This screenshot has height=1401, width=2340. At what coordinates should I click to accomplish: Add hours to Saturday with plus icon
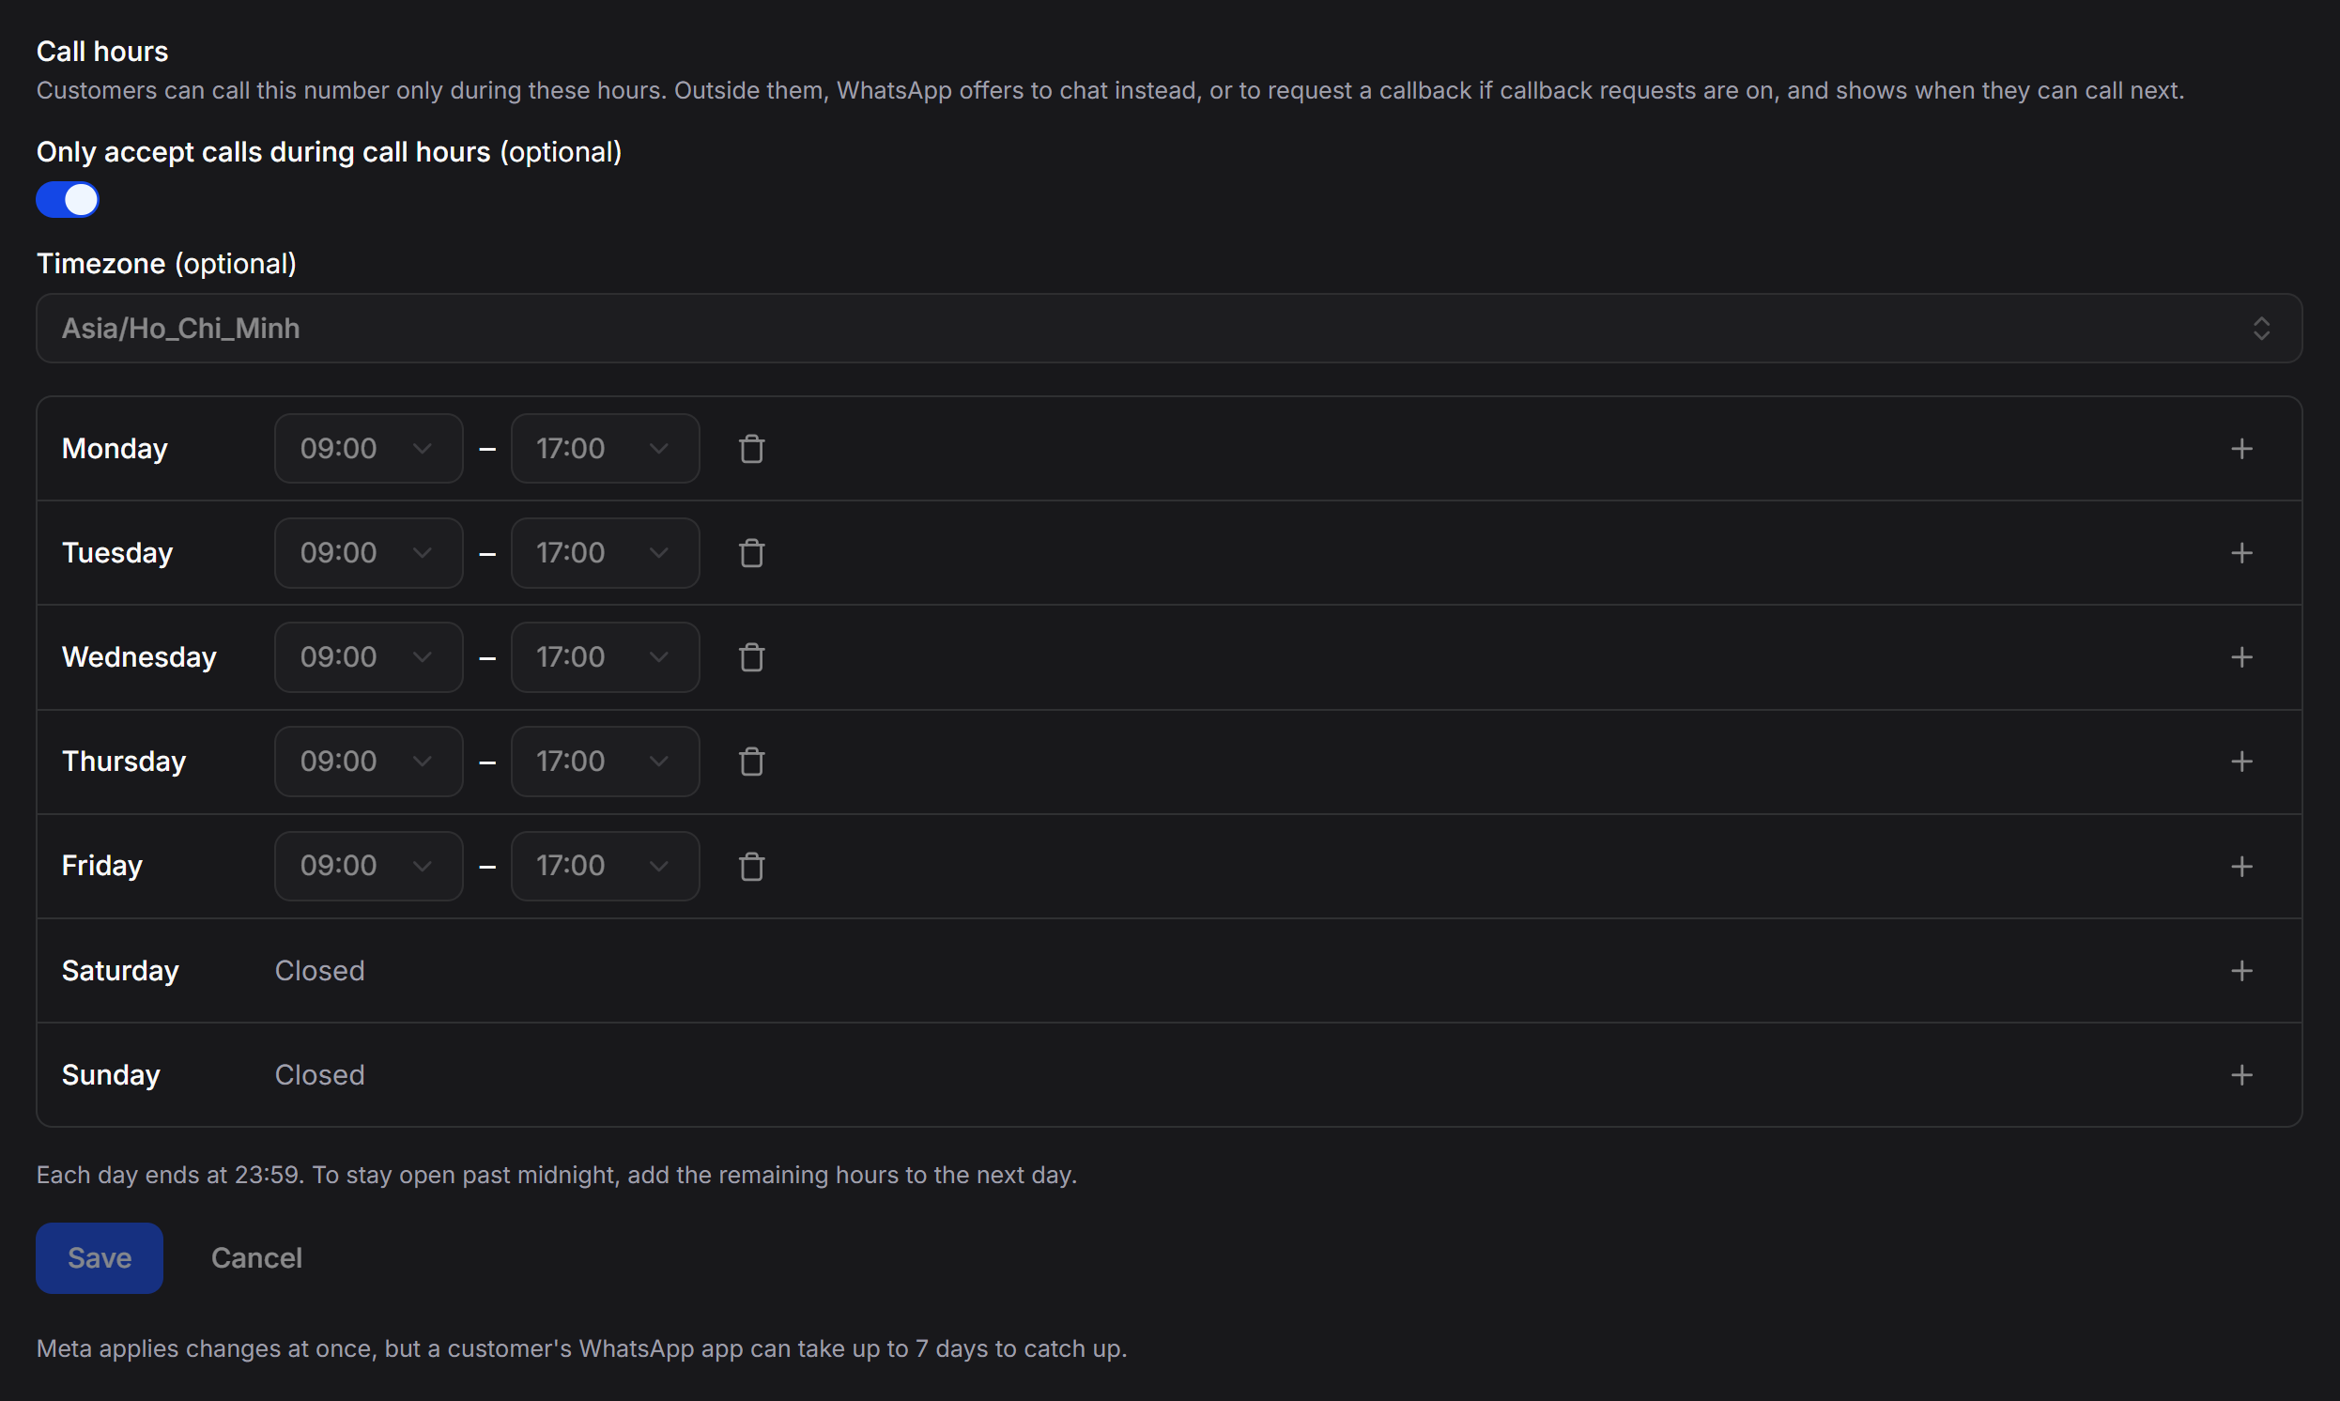point(2241,971)
